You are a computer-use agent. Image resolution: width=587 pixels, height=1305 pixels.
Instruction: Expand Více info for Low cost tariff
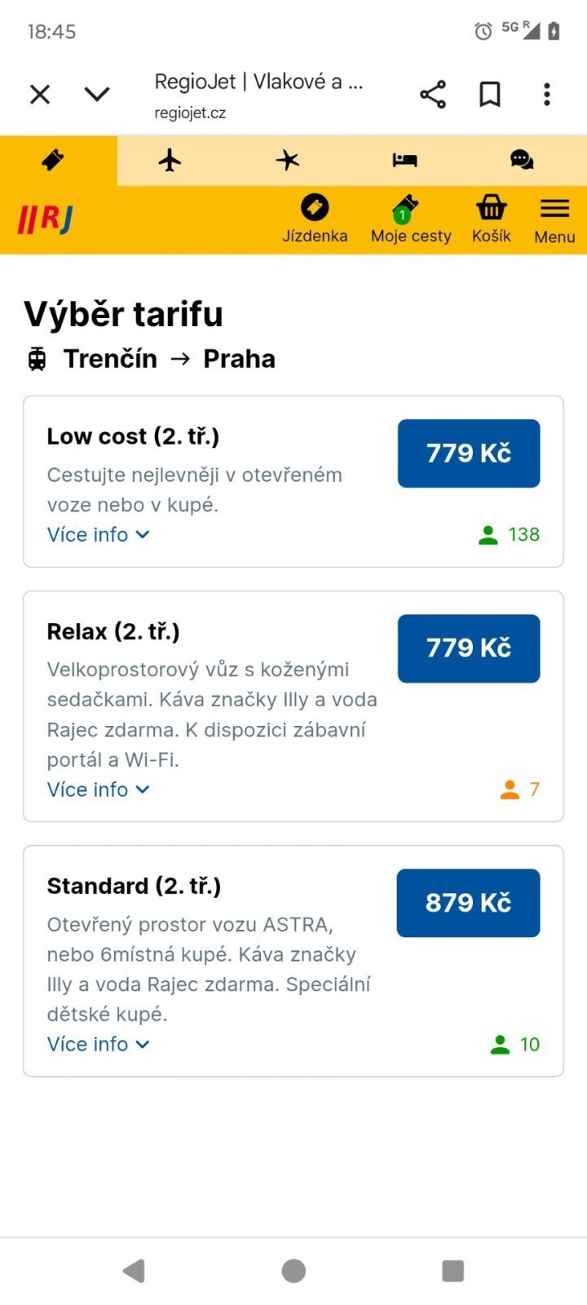click(x=98, y=535)
